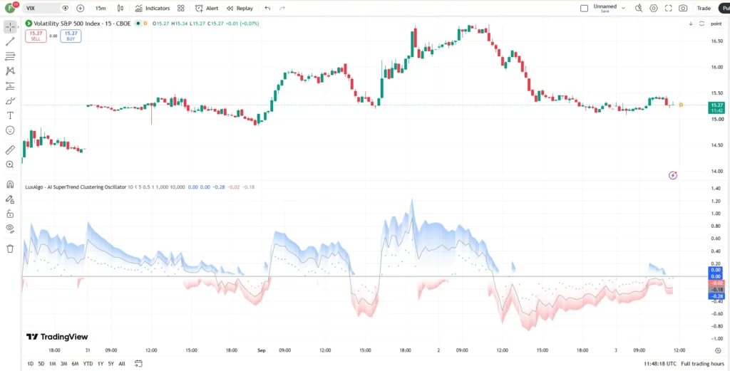730x371 pixels.
Task: Open the forecasting and measurement tools
Action: pyautogui.click(x=10, y=86)
